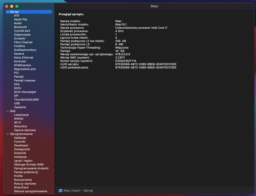Screen dimensions: 256x196
Task: Select the Oprogramowanie category label
Action: click(21, 134)
